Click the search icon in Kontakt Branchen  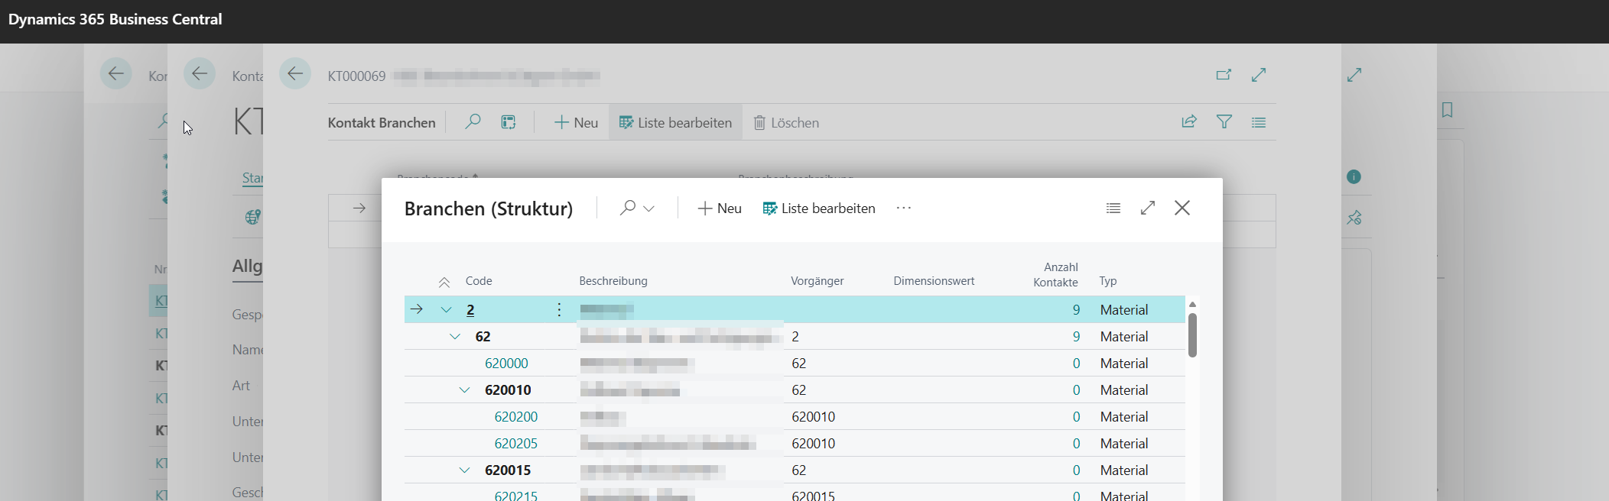coord(473,122)
